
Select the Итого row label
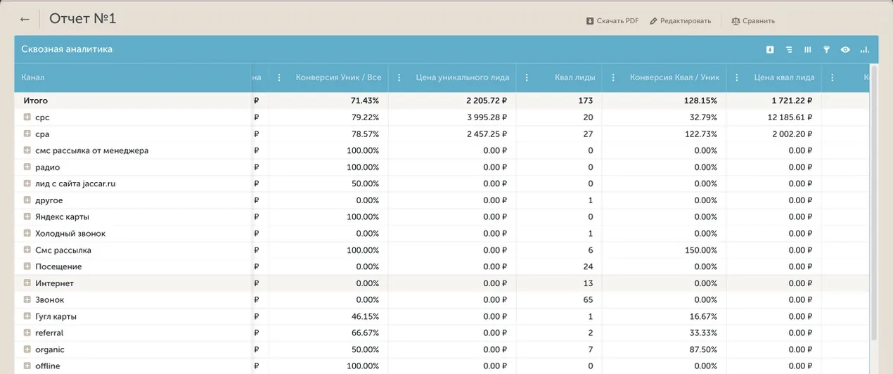[x=36, y=101]
